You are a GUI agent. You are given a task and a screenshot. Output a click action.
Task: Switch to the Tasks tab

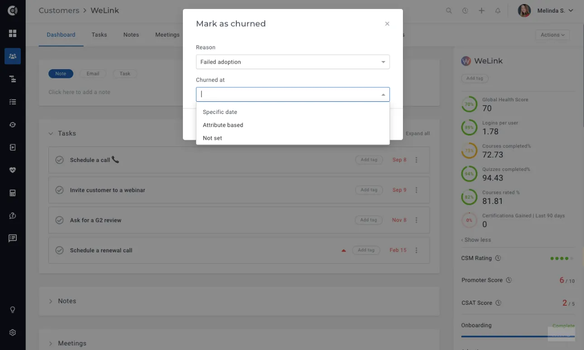(99, 35)
